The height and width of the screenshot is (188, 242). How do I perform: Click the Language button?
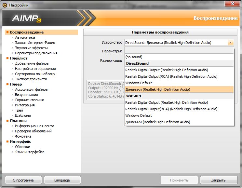tap(62, 180)
